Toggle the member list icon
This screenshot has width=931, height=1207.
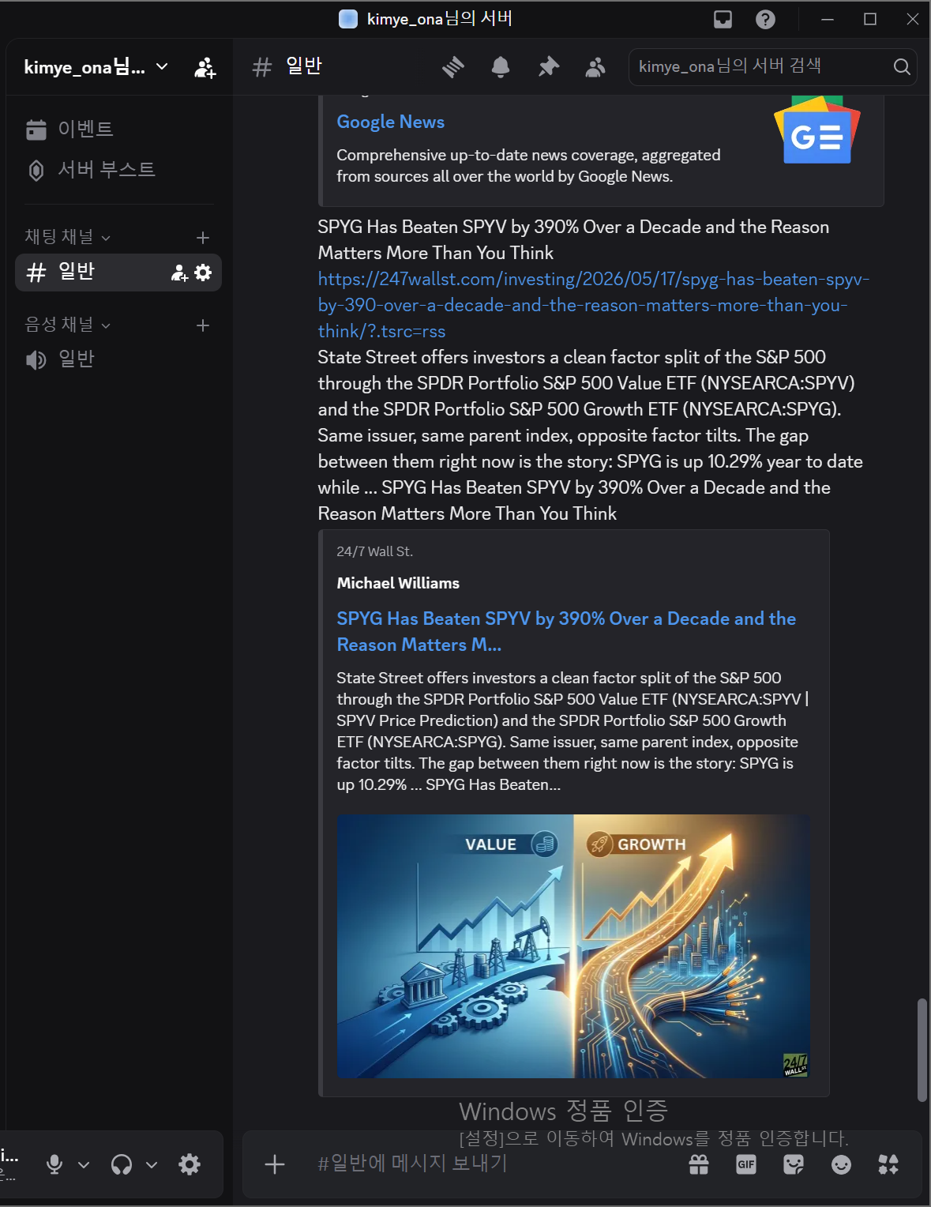tap(595, 67)
